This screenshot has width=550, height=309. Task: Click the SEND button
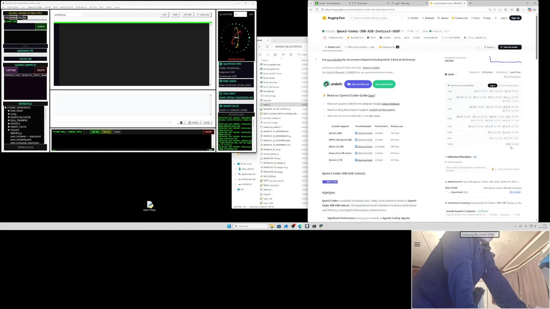pos(206,123)
